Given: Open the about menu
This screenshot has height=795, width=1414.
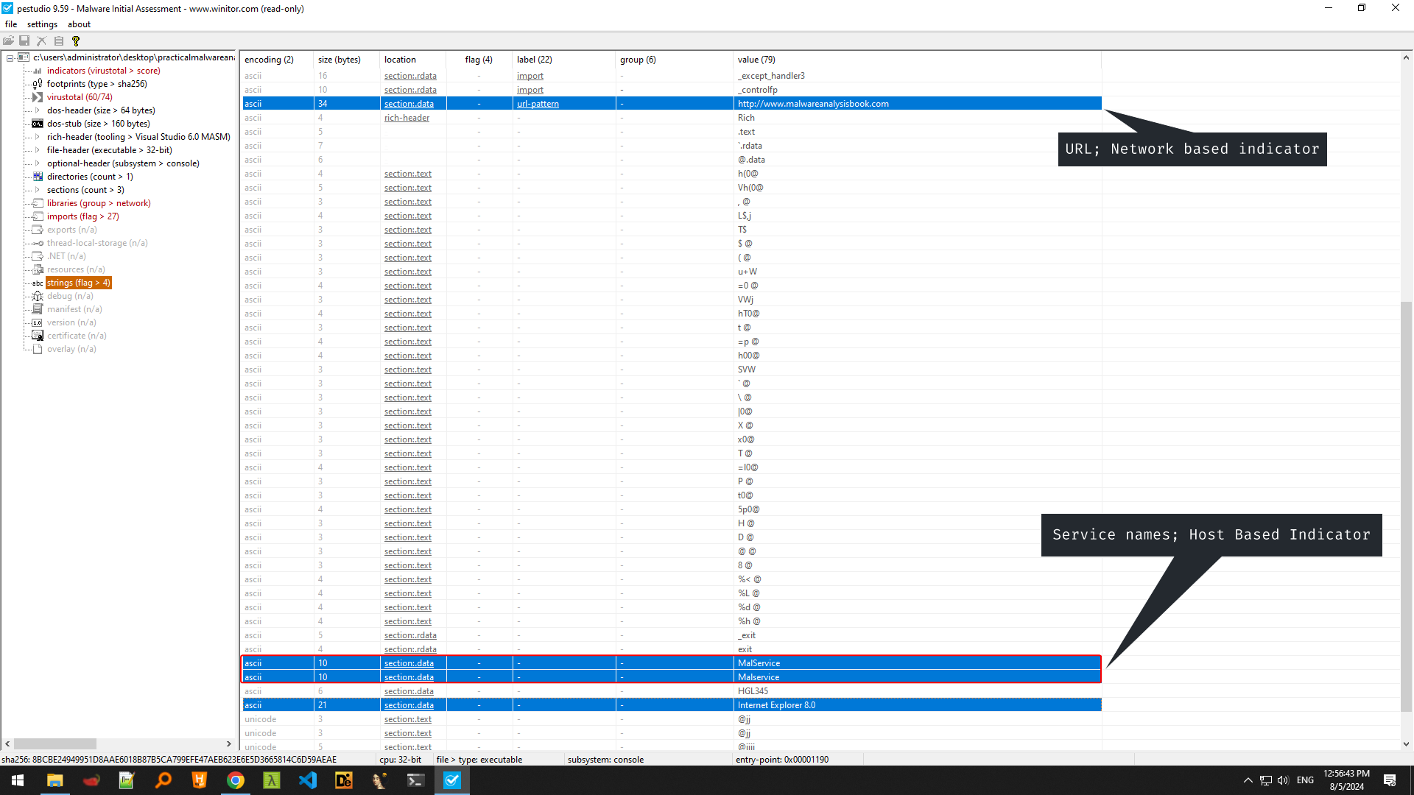Looking at the screenshot, I should pos(79,24).
